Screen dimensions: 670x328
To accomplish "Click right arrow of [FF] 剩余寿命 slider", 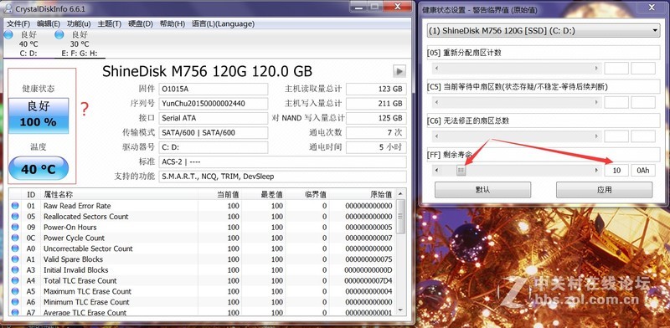I will click(596, 171).
